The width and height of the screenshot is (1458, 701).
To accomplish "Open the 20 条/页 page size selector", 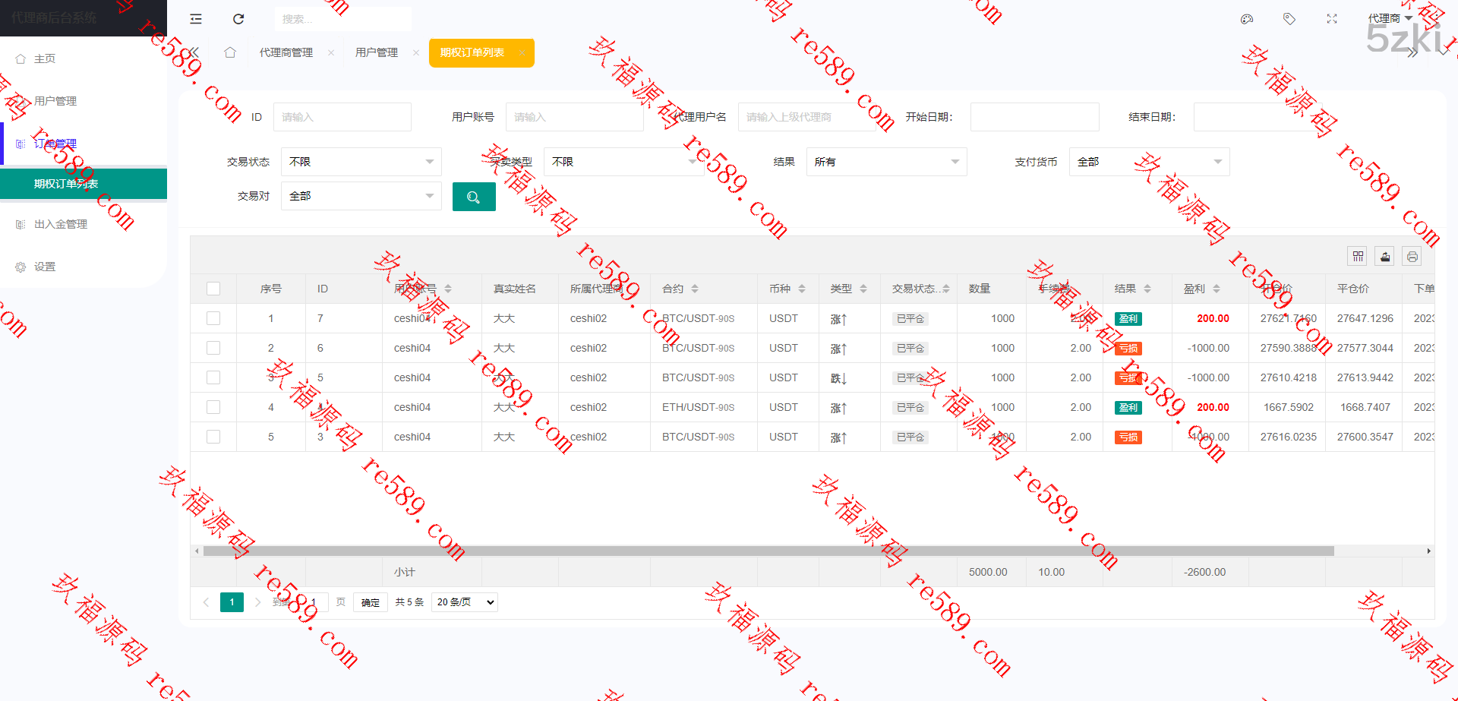I will [x=464, y=602].
